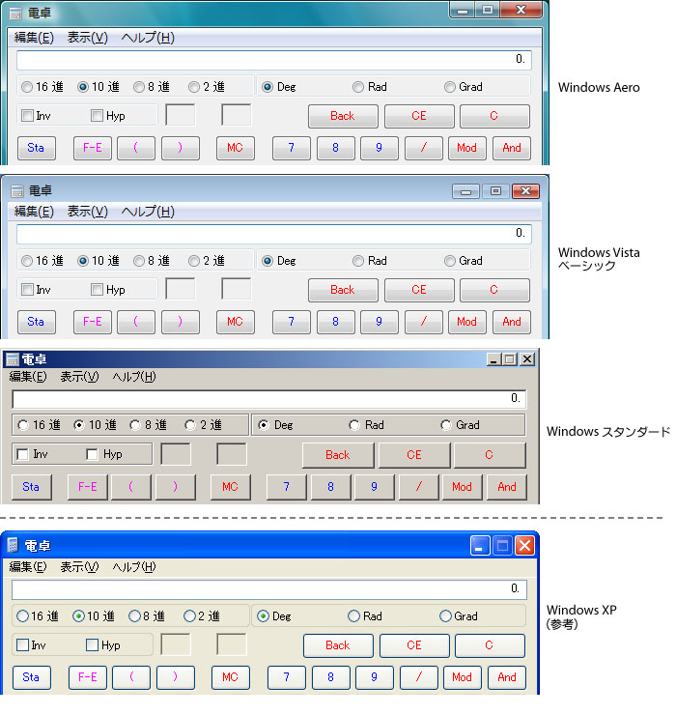Screen dimensions: 676x715
Task: Click calculator icon in Windows XP title bar
Action: pyautogui.click(x=13, y=545)
